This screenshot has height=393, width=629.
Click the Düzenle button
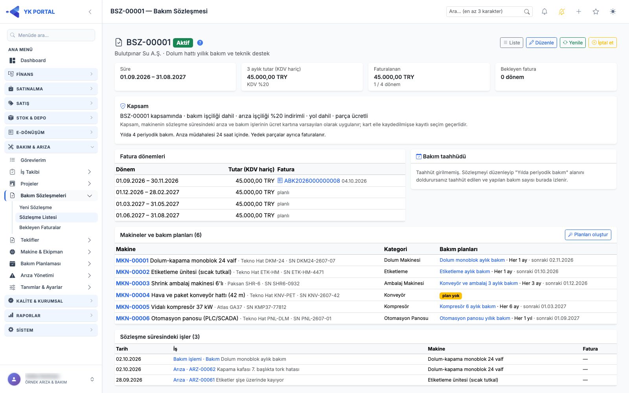click(x=541, y=43)
